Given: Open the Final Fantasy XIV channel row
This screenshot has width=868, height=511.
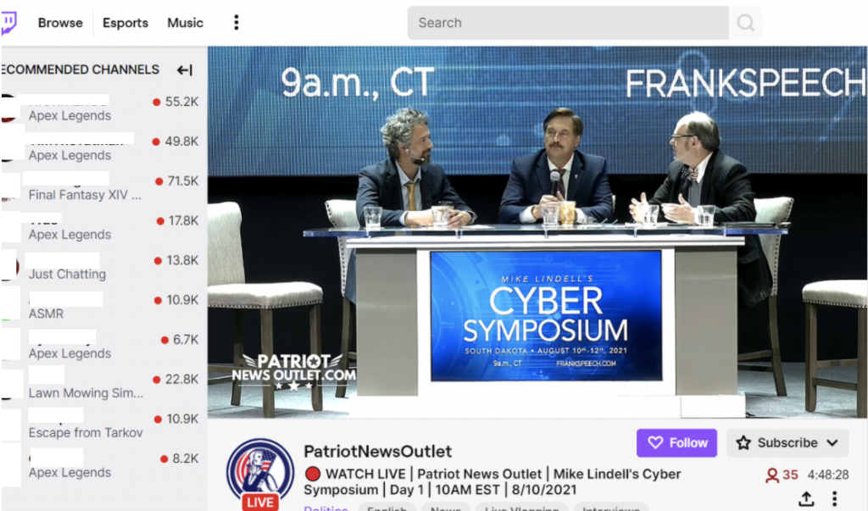Looking at the screenshot, I should 103,187.
